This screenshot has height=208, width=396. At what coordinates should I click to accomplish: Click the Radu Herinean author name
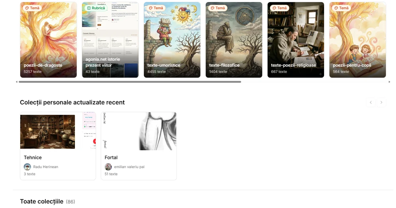point(46,167)
